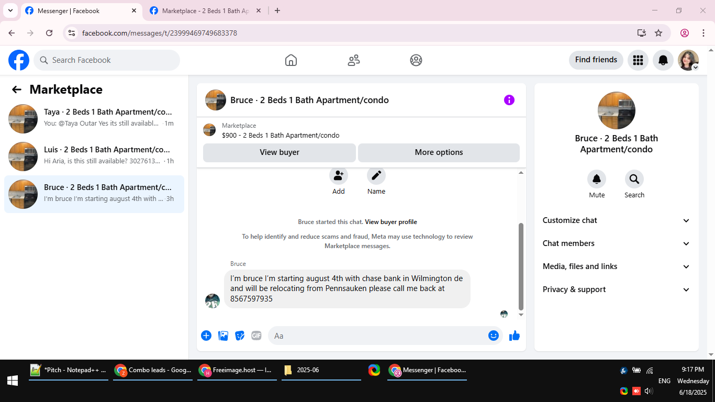Open Chrome tab search dropdown
This screenshot has width=715, height=402.
(x=10, y=10)
